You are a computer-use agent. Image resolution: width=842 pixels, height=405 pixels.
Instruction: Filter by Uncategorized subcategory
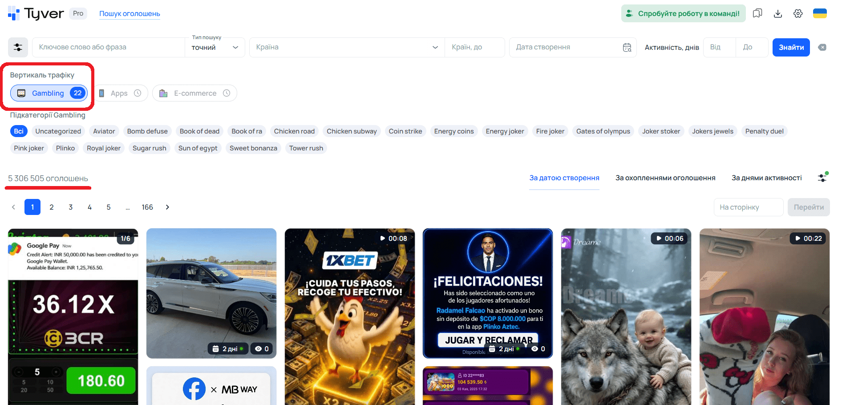click(x=58, y=131)
